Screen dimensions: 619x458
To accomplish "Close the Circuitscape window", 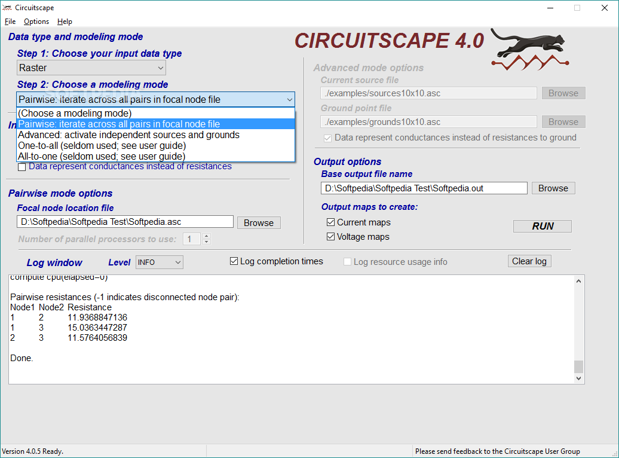I will coord(605,8).
